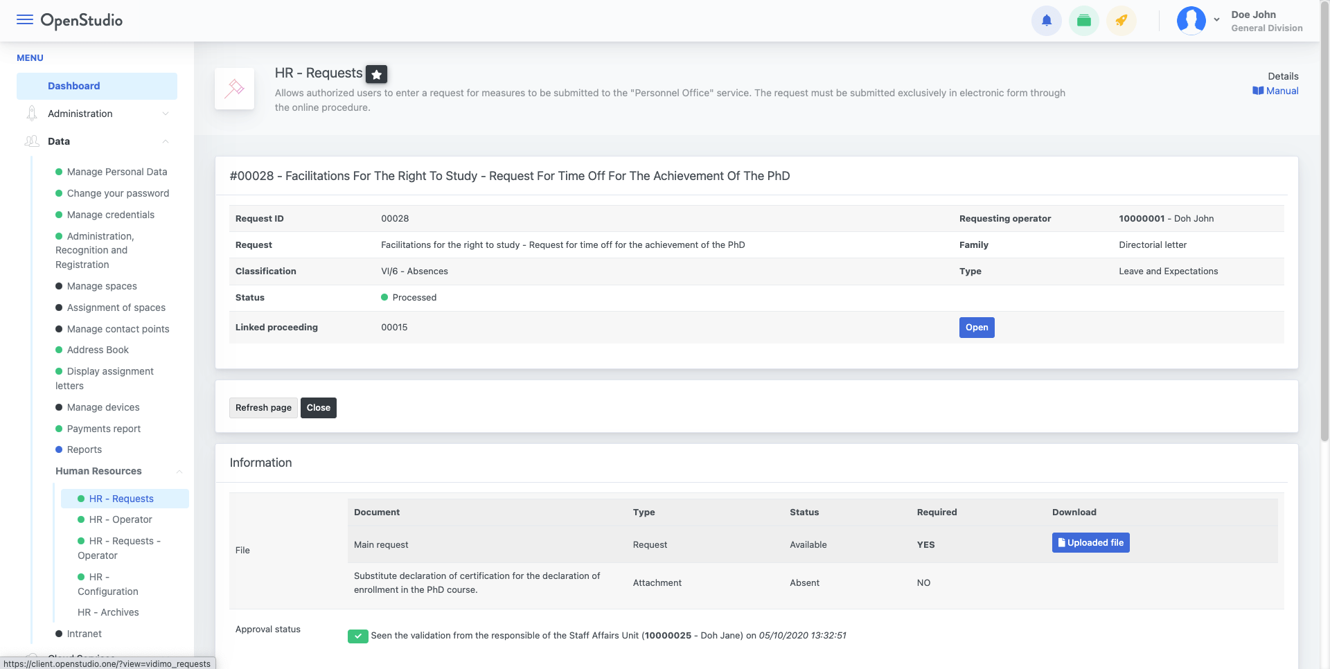The width and height of the screenshot is (1330, 669).
Task: Expand the Administration menu
Action: 97,114
